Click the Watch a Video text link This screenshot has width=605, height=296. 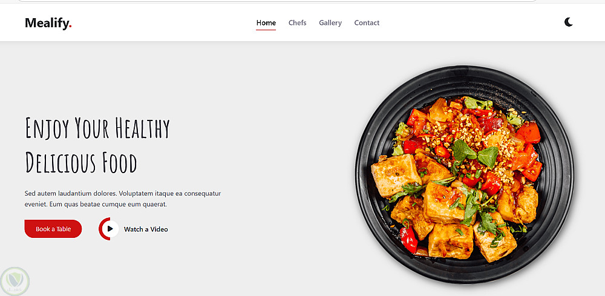[x=146, y=229]
